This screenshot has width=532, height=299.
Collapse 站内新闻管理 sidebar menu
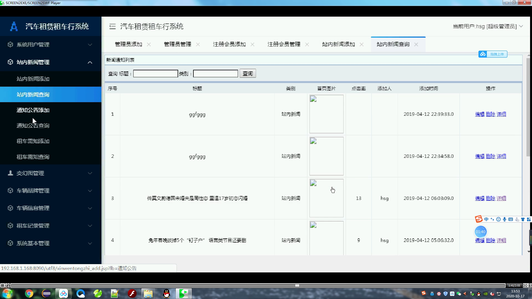click(x=51, y=62)
